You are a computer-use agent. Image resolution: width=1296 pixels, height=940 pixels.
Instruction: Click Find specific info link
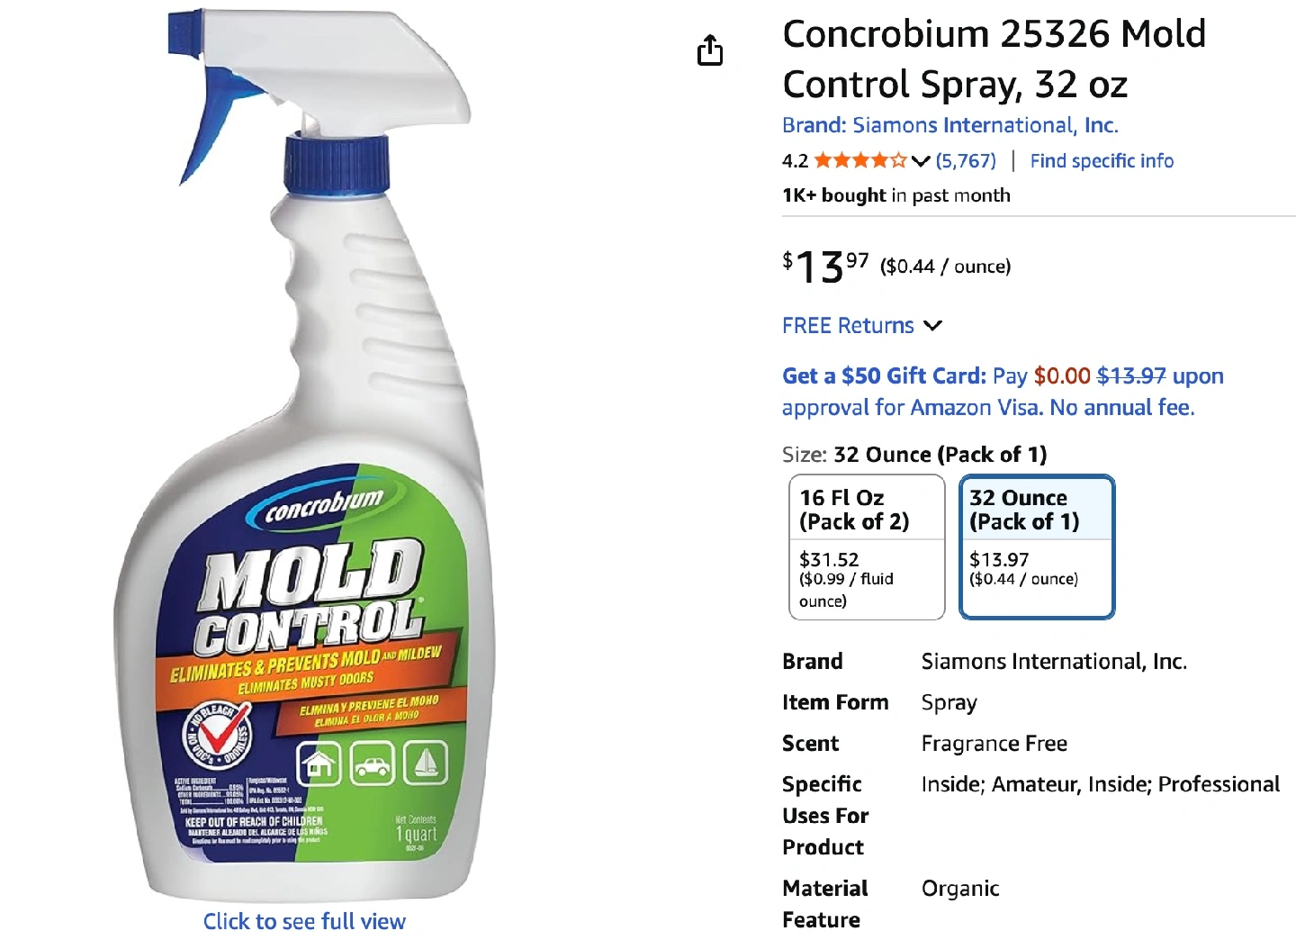tap(1102, 161)
